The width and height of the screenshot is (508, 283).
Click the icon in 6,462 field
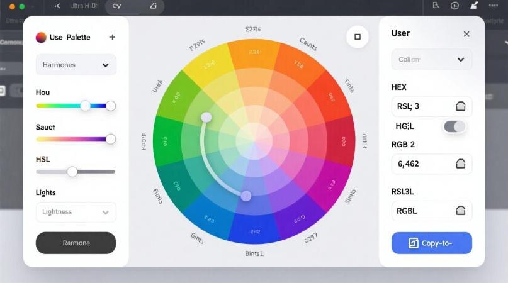(460, 164)
